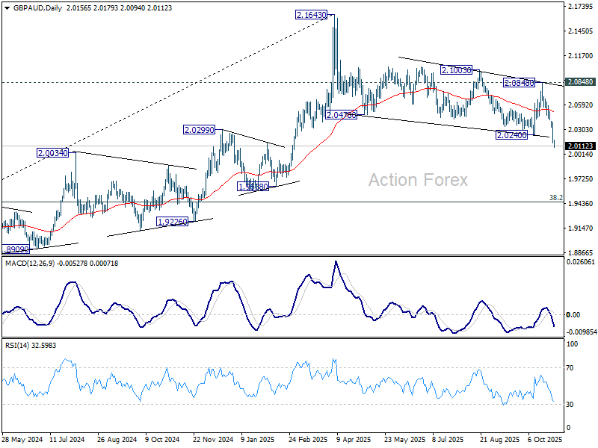Screen dimensions: 598x448
Task: Click the 2.14500 value on price axis
Action: [580, 31]
